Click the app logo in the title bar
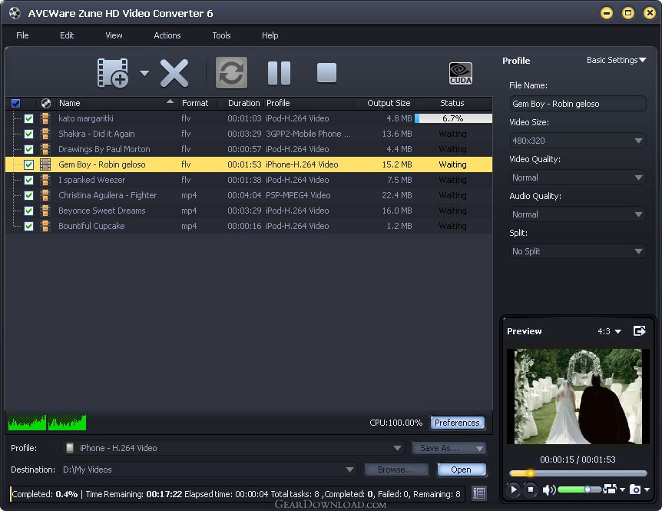662x511 pixels. pyautogui.click(x=15, y=13)
